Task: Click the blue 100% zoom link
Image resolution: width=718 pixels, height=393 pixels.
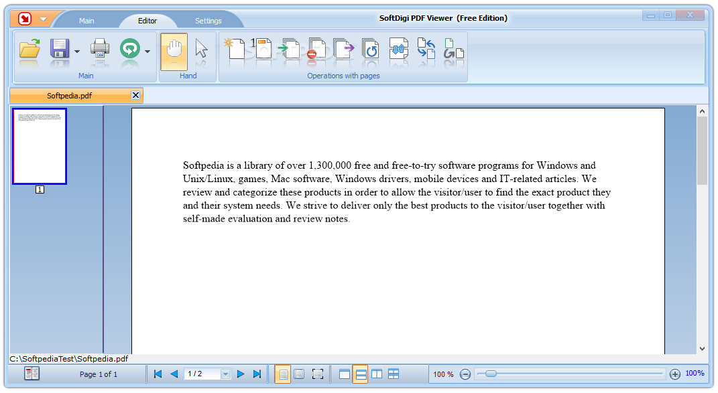Action: 695,374
